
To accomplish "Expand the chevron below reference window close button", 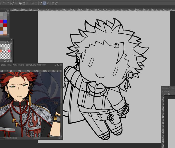I will pos(61,68).
